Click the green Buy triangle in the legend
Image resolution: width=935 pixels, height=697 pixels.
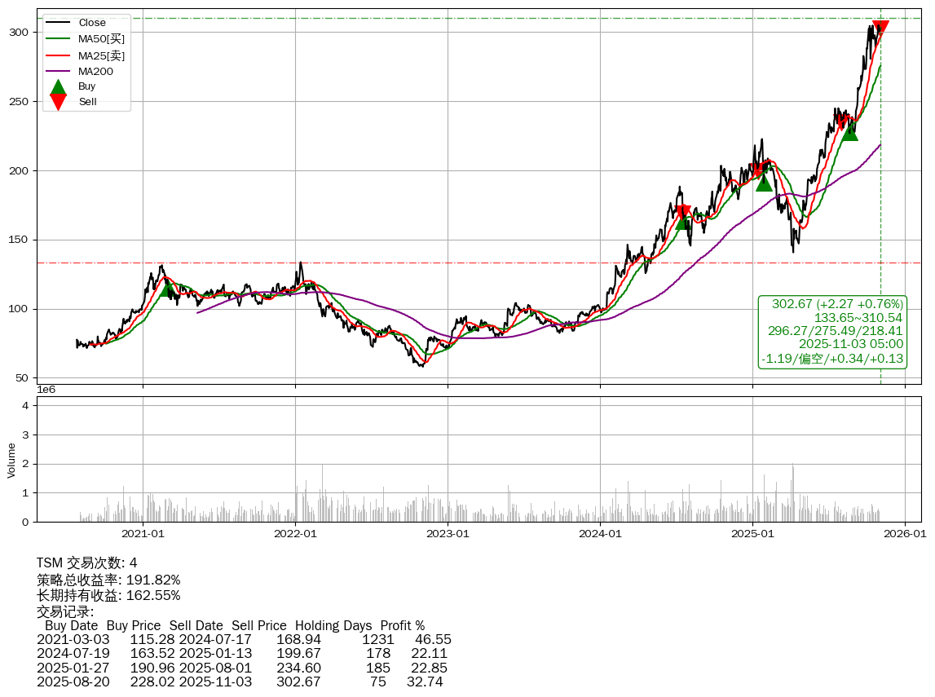[58, 86]
